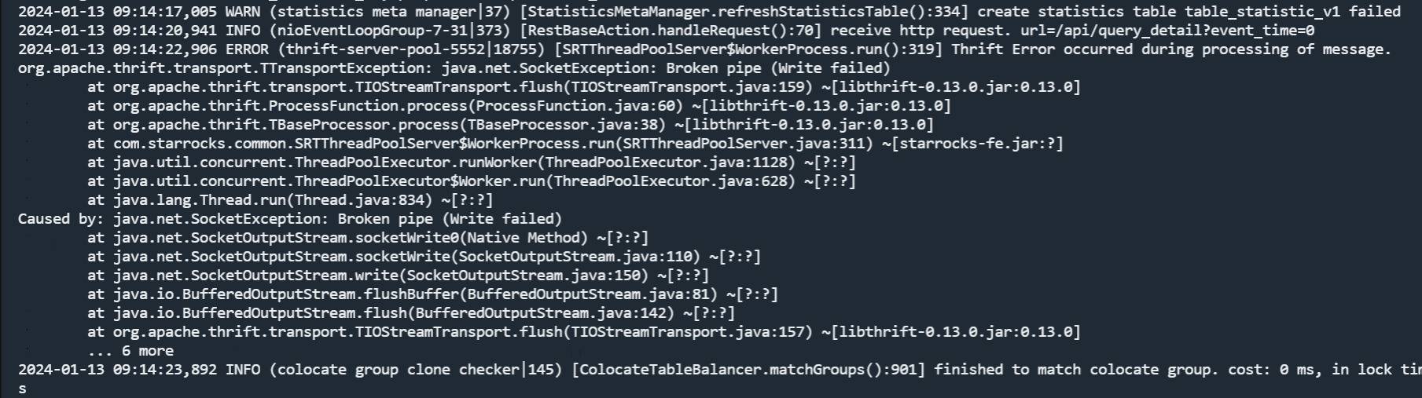Click SRTThreadPoolServer.java:311 file reference

tap(744, 144)
